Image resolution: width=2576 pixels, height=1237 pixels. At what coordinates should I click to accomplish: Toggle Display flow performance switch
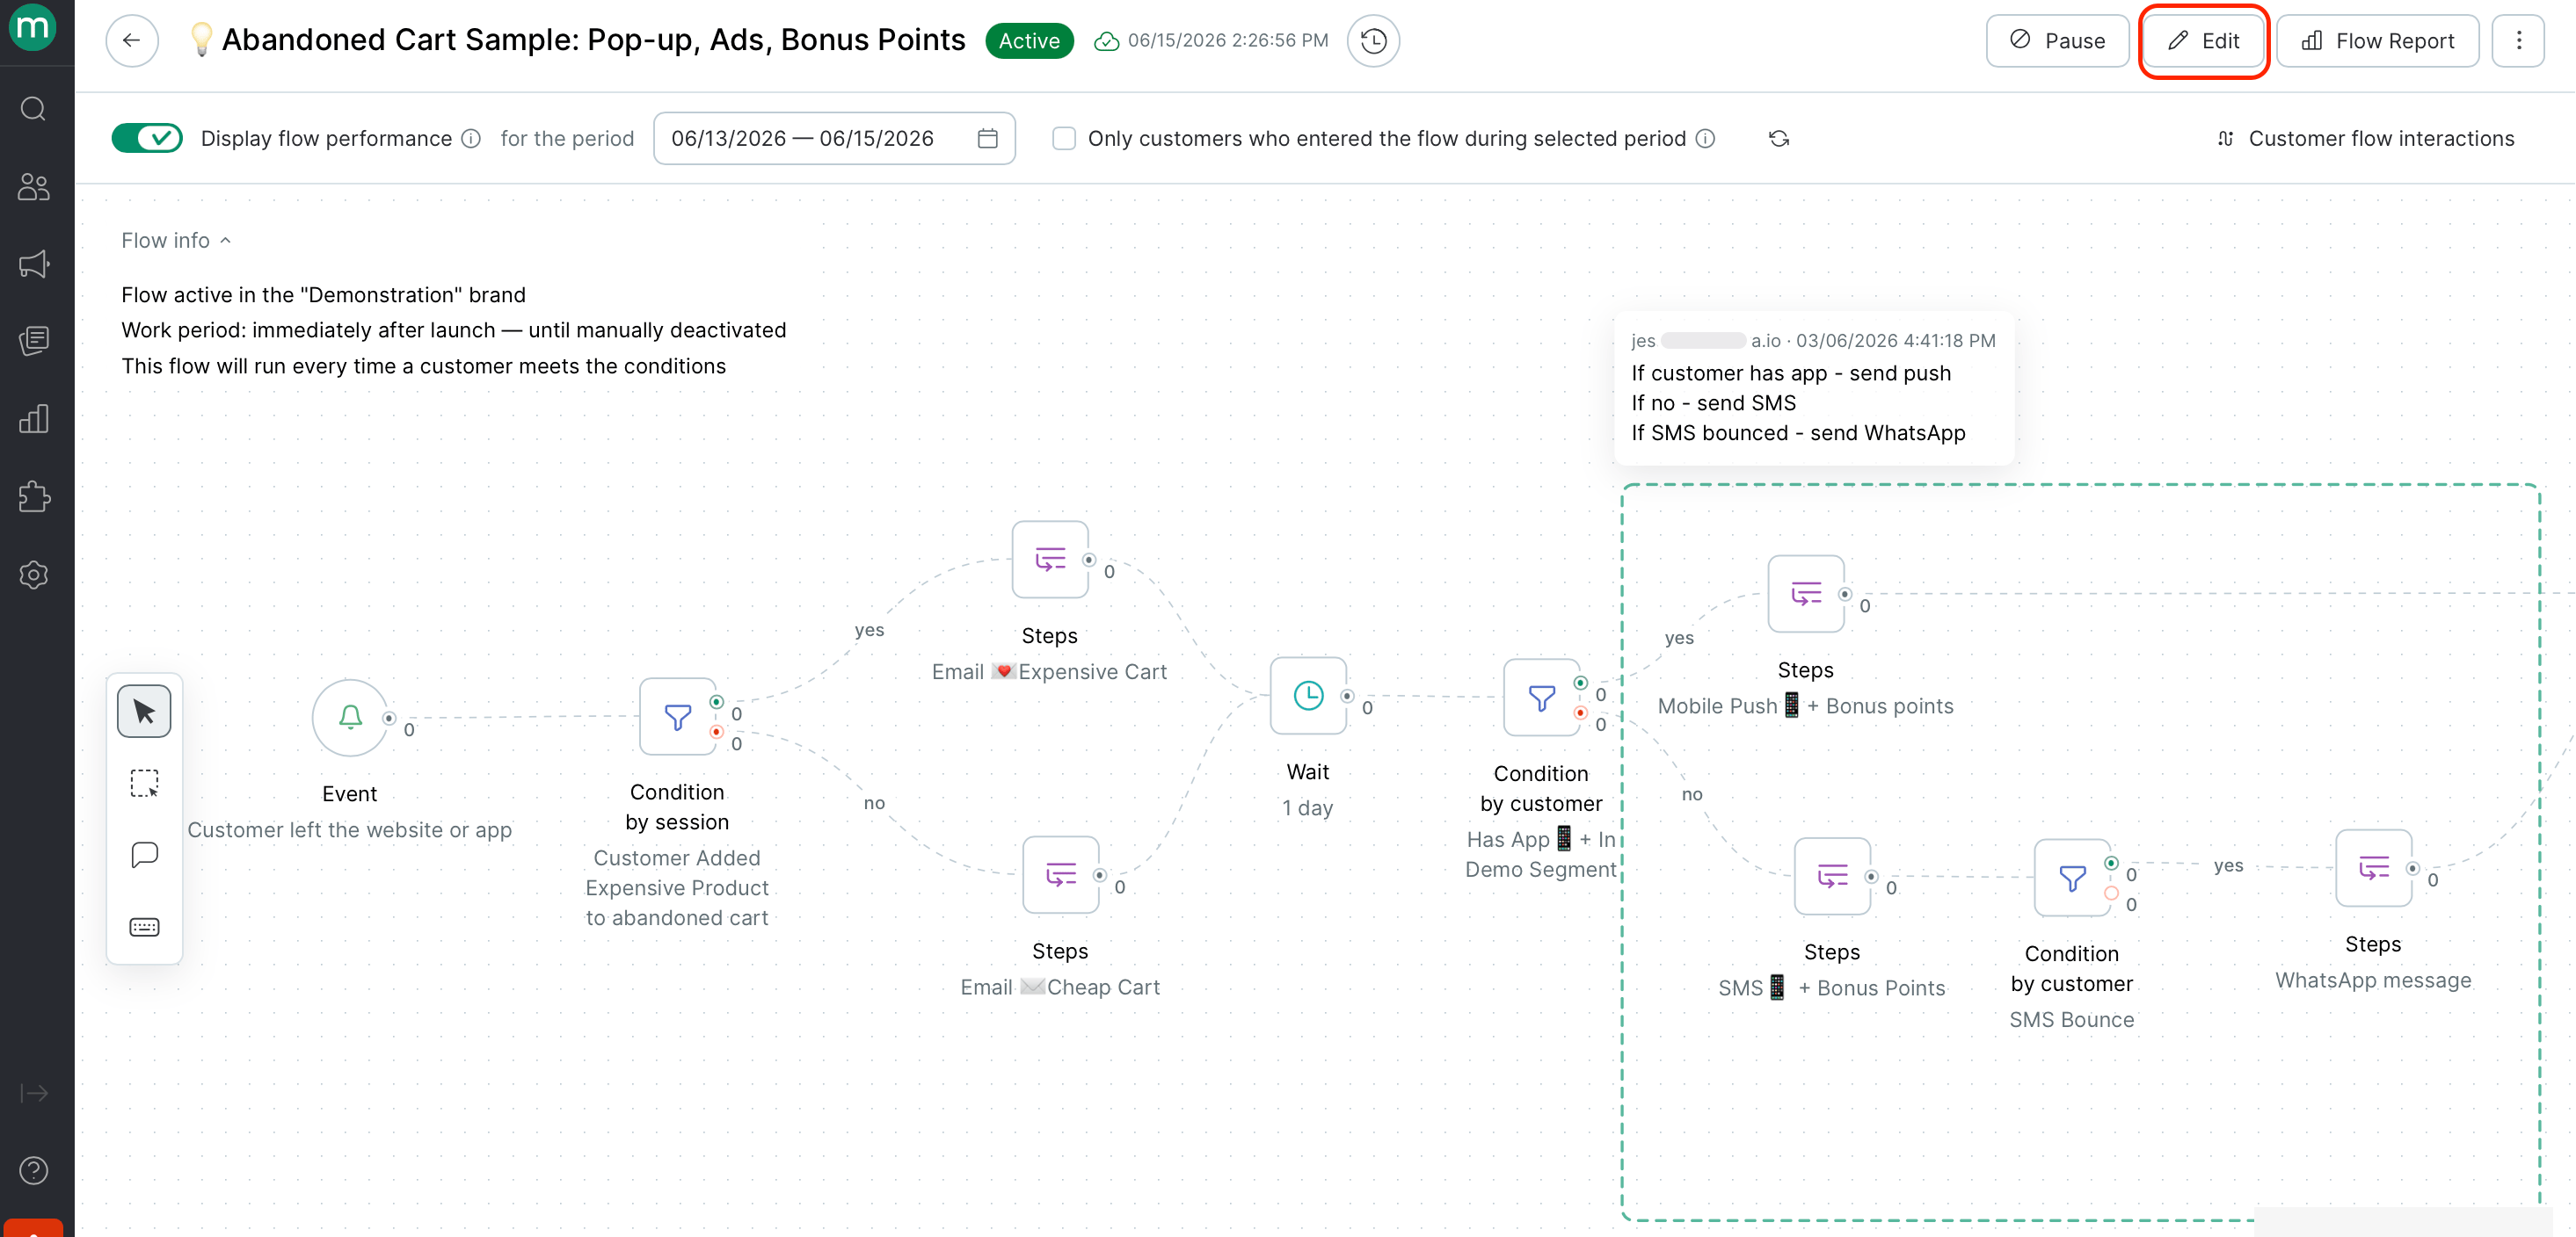pyautogui.click(x=147, y=138)
